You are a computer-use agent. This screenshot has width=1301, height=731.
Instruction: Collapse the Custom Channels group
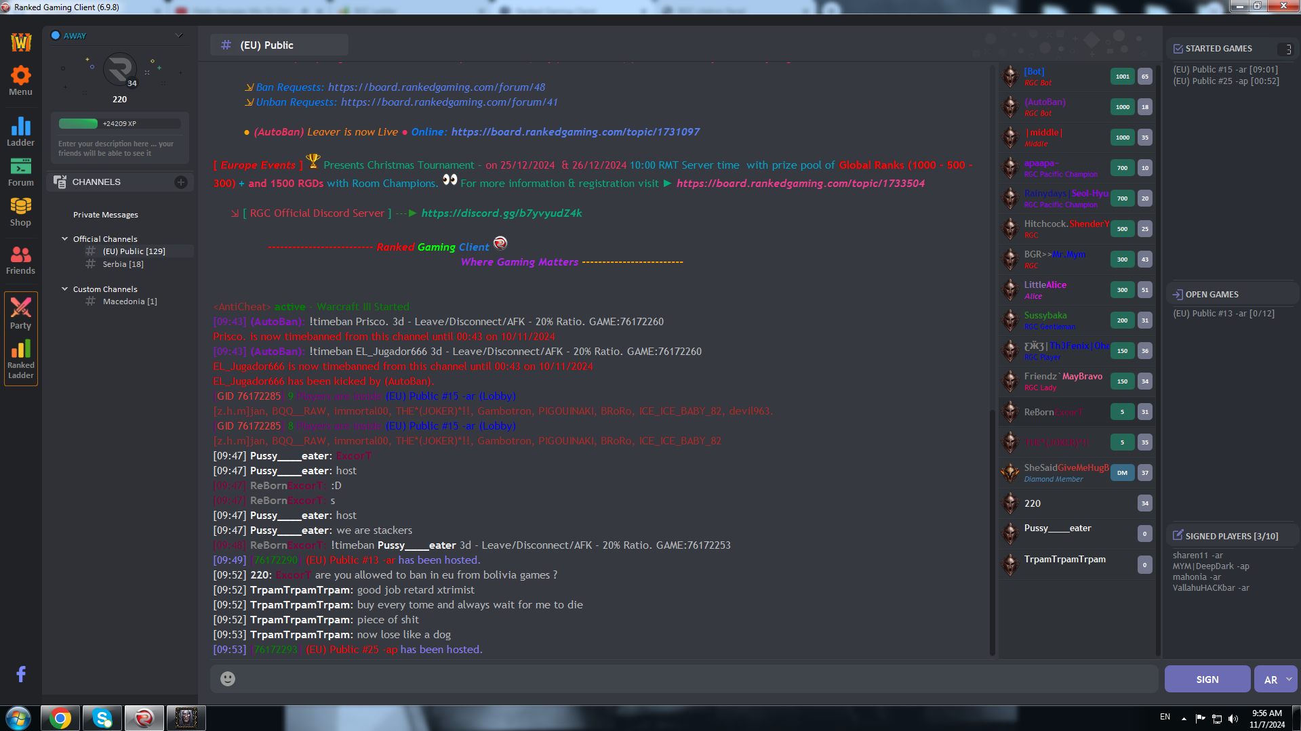65,289
